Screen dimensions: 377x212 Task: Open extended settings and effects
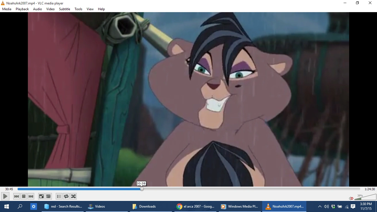click(49, 196)
